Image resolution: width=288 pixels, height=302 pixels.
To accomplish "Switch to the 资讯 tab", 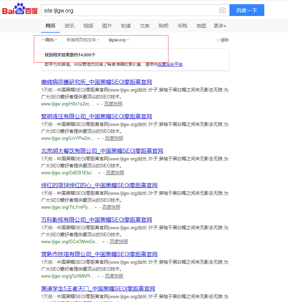I will coord(69,26).
